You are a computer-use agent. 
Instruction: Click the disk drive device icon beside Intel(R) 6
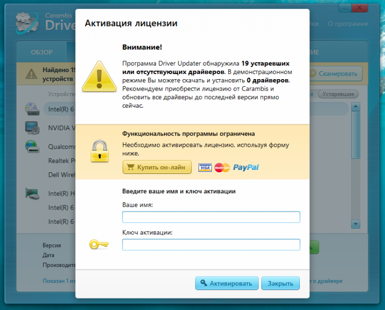click(32, 109)
